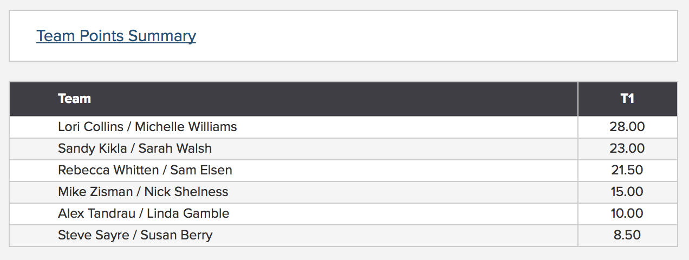Click the 28.00 points cell
The width and height of the screenshot is (689, 260).
pyautogui.click(x=627, y=127)
